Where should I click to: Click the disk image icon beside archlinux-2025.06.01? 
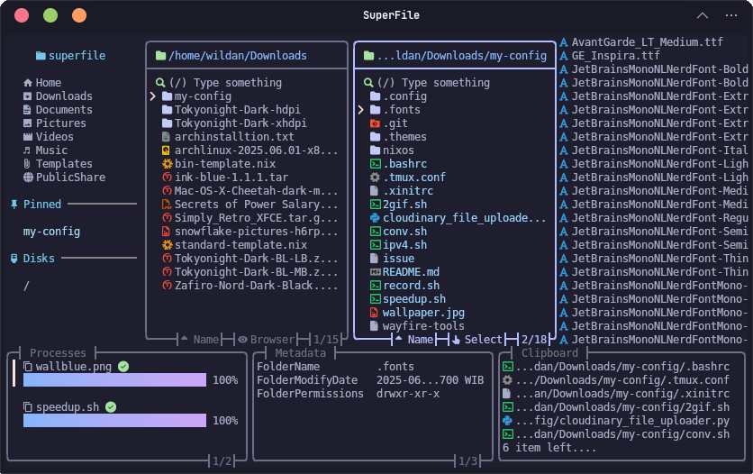point(166,150)
